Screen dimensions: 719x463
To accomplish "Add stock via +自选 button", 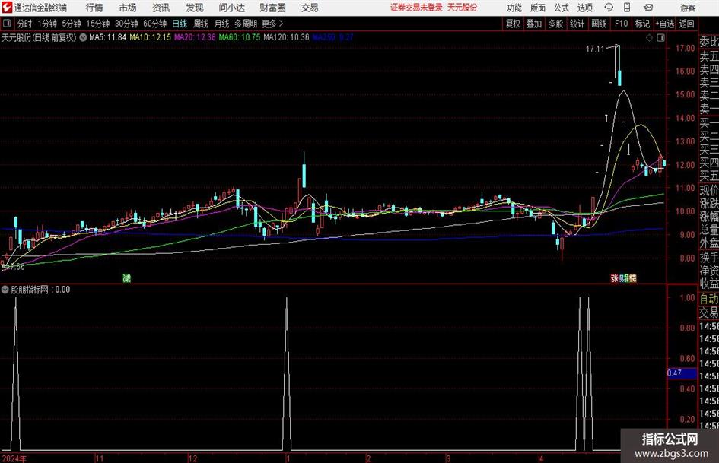I will point(664,24).
